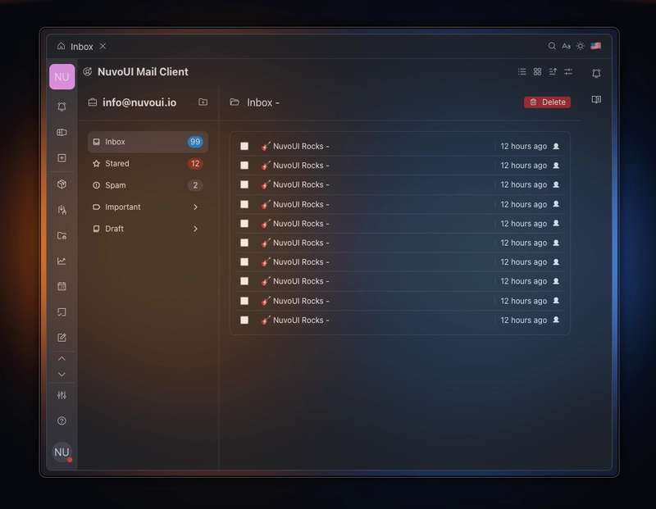Expand the Important folder chevron

(195, 207)
